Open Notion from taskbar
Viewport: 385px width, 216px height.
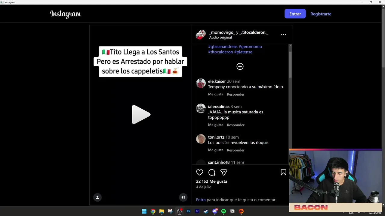(x=232, y=211)
